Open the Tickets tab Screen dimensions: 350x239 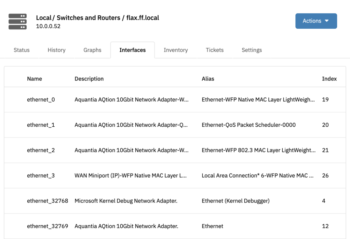(215, 50)
